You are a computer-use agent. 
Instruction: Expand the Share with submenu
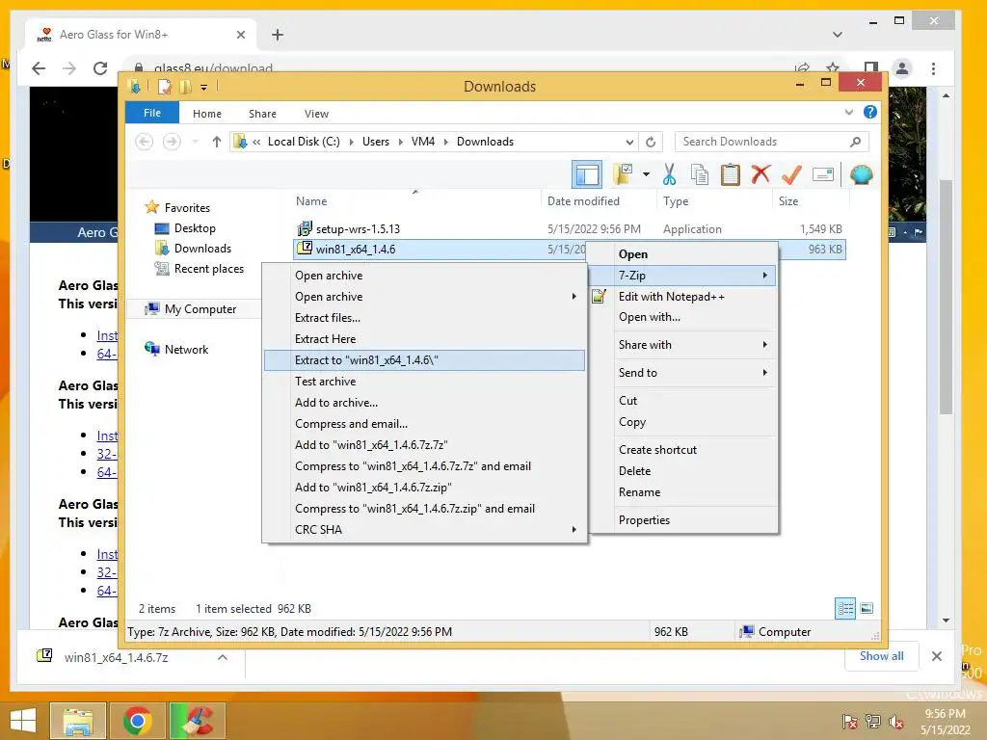click(683, 344)
